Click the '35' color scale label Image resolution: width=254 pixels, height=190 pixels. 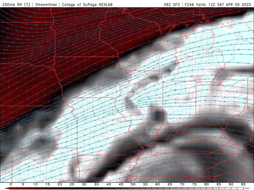click(x=97, y=184)
